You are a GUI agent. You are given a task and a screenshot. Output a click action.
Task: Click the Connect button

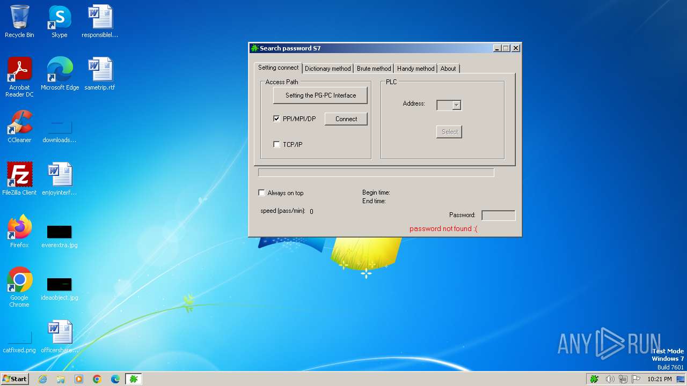[346, 119]
